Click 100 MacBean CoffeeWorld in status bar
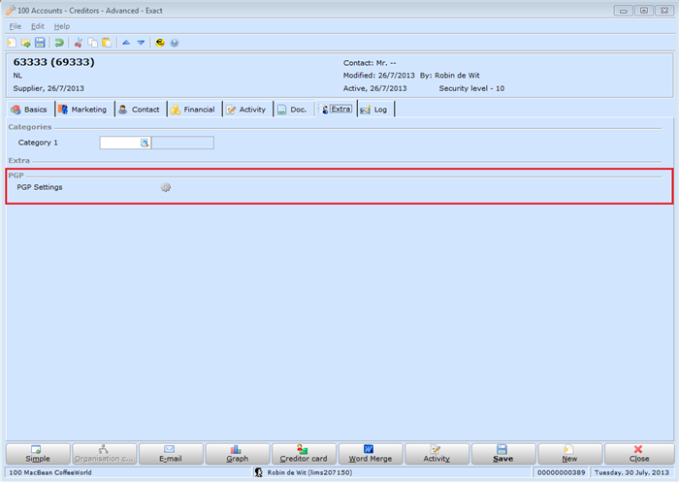Screen dimensions: 679x482 50,472
